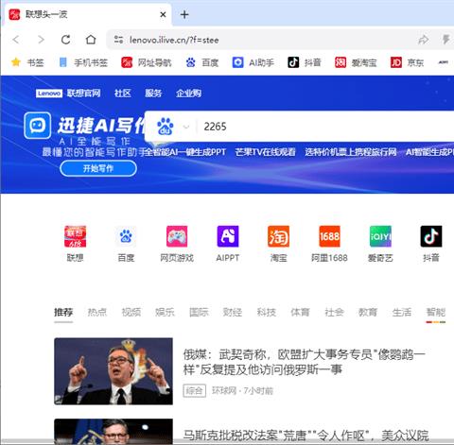454x445 pixels.
Task: Launch the 阿里1688 shortcut icon
Action: [329, 236]
